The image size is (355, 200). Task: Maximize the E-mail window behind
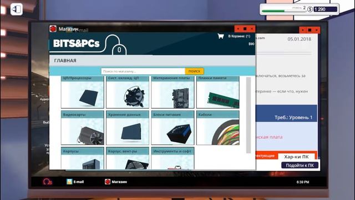(x=310, y=30)
